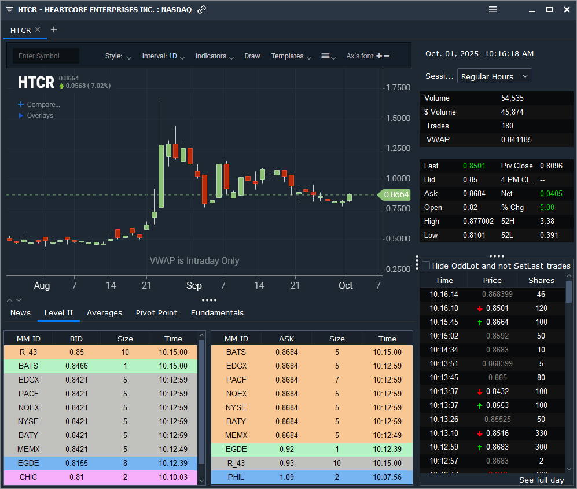This screenshot has width=577, height=489.
Task: Select the Level II tab
Action: click(58, 312)
